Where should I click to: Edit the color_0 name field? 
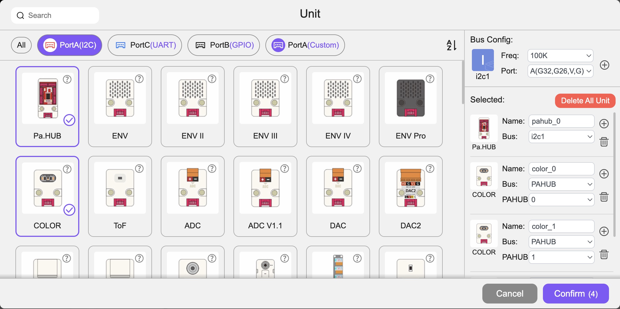(x=561, y=169)
